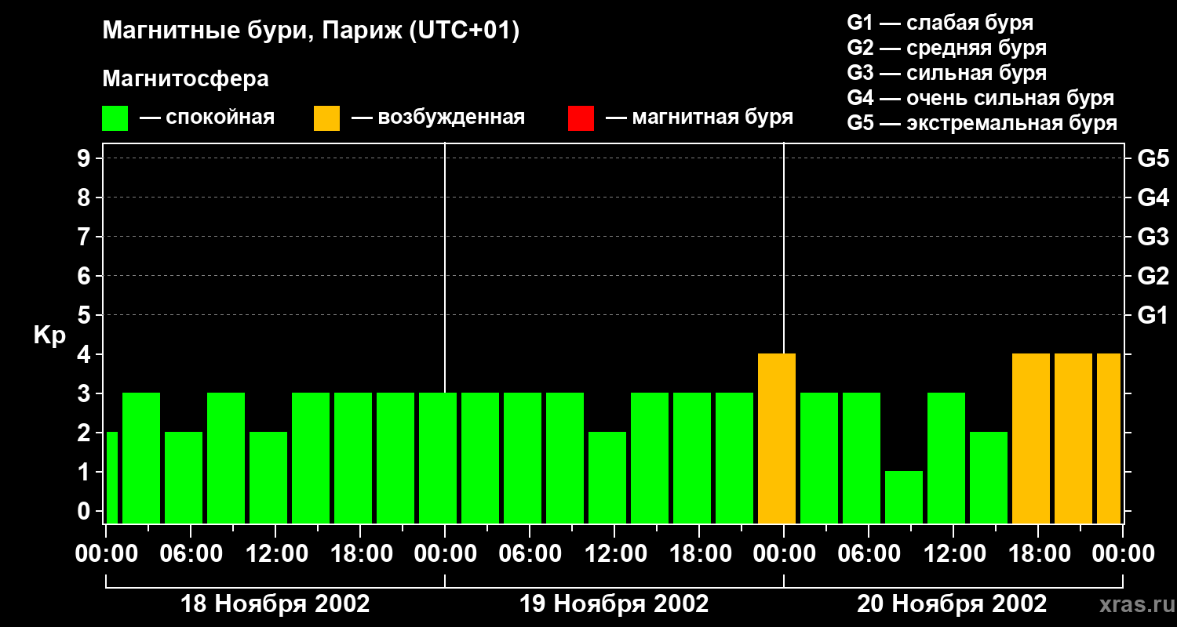1177x627 pixels.
Task: Click the '06:00' time label for 19 November
Action: coord(530,554)
